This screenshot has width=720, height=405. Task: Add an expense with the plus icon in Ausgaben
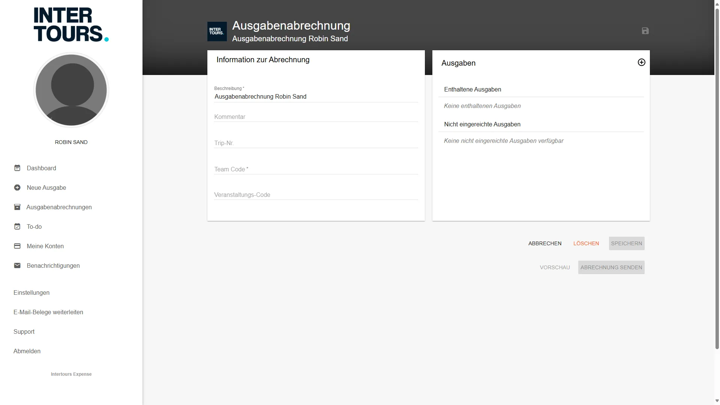(642, 62)
